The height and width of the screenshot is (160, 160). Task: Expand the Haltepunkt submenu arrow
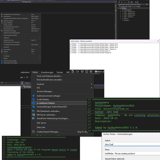(x=40, y=38)
